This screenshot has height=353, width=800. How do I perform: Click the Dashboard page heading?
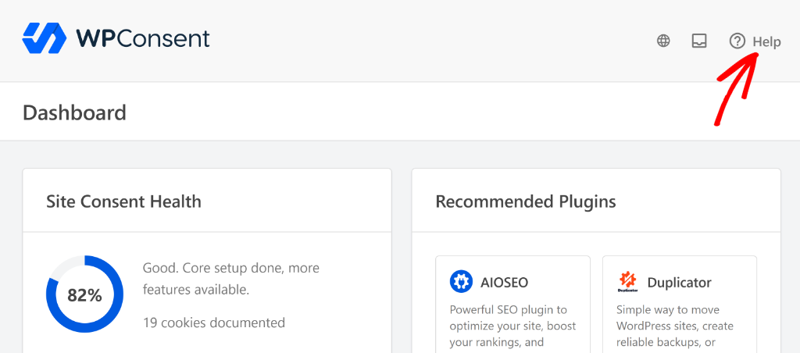(x=74, y=112)
